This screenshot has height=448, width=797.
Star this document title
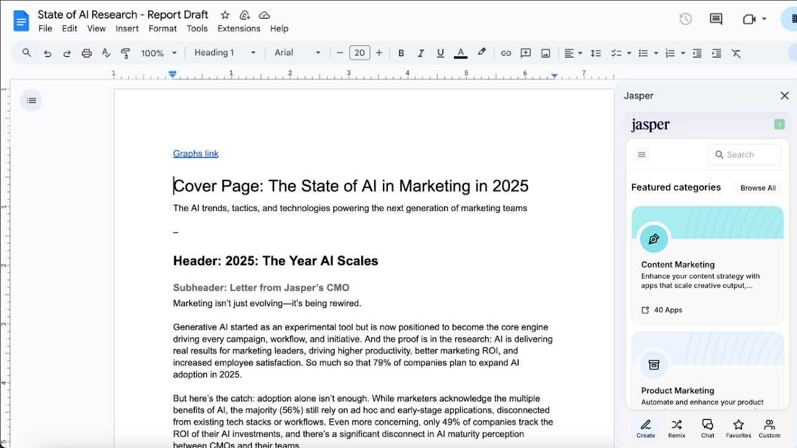tap(225, 15)
